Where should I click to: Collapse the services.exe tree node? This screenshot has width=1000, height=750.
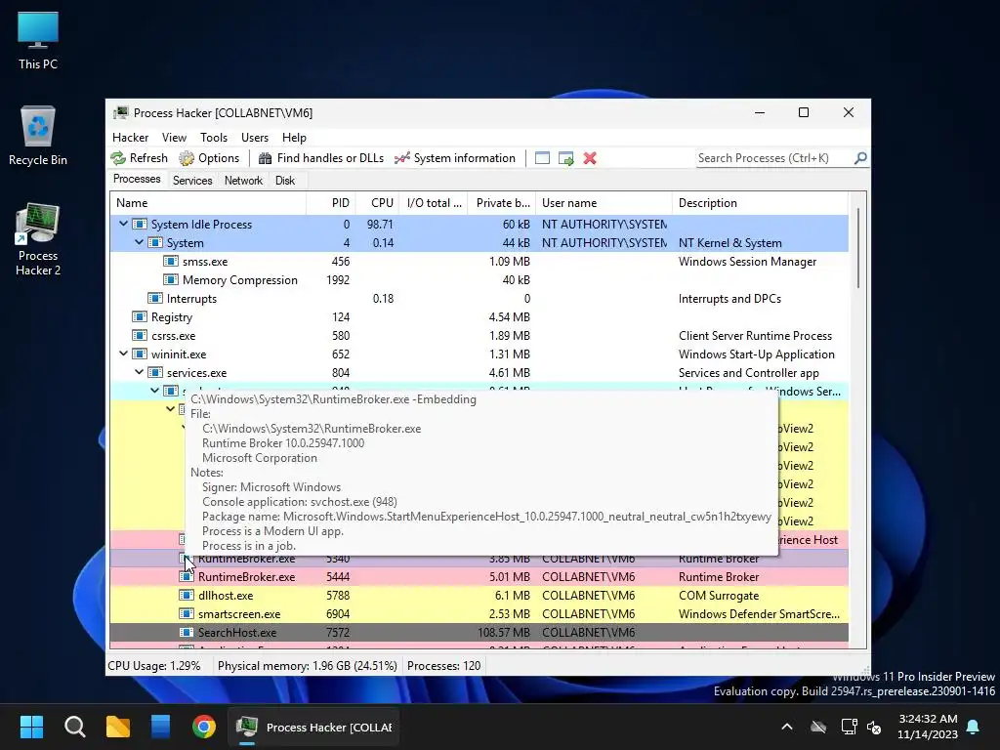click(139, 372)
